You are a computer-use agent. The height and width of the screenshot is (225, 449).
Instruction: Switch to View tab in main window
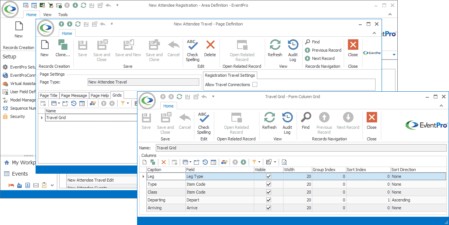pos(47,15)
